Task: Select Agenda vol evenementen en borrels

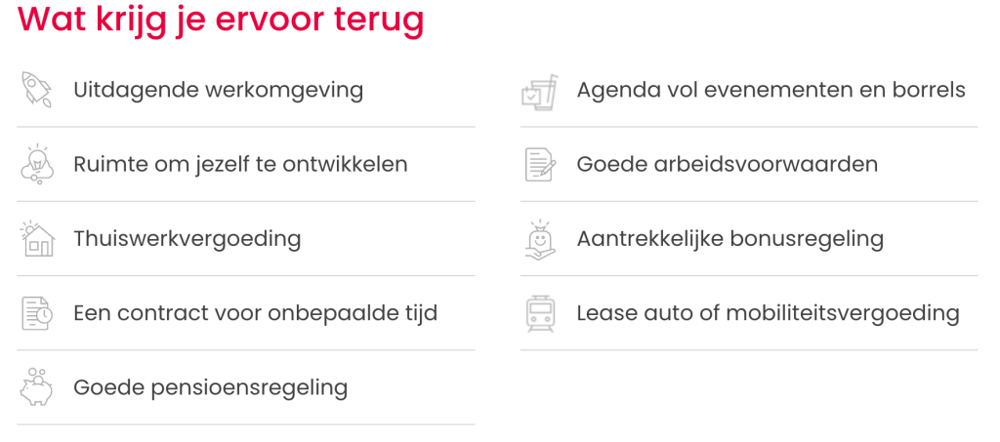Action: pyautogui.click(x=771, y=90)
